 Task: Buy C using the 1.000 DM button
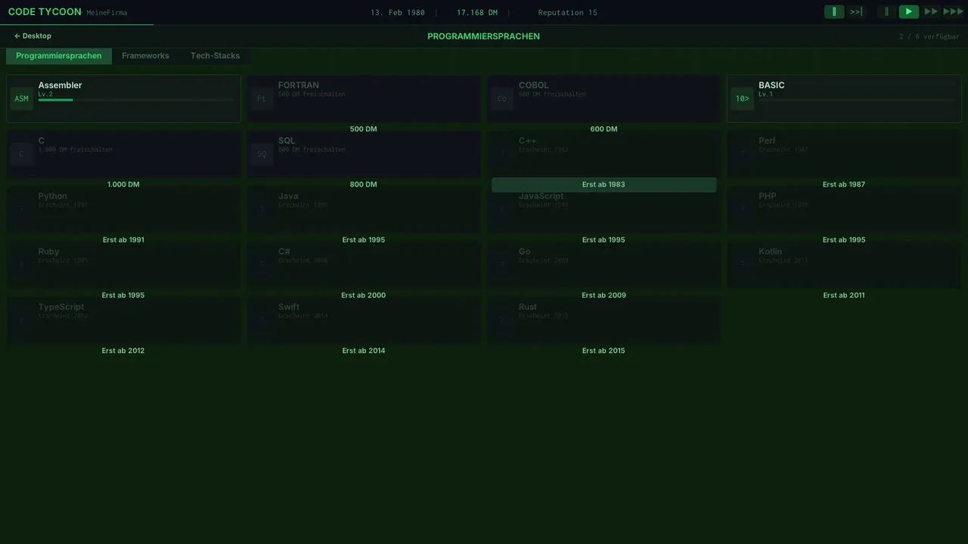123,184
